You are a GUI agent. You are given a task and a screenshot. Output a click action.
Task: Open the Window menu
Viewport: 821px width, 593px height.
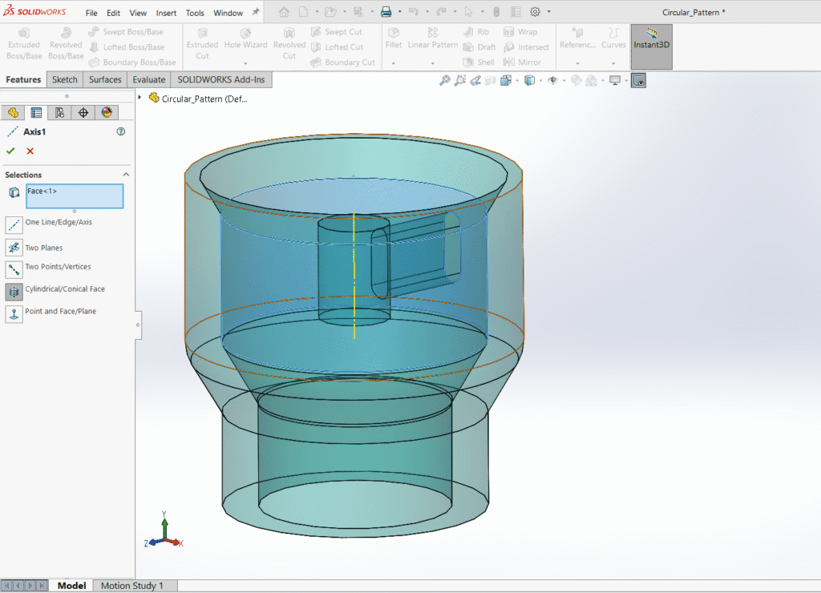[x=228, y=13]
